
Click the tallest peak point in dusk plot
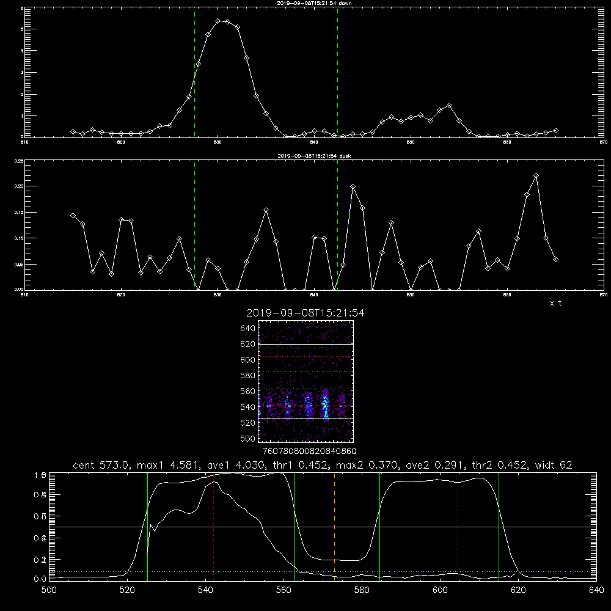(x=536, y=176)
